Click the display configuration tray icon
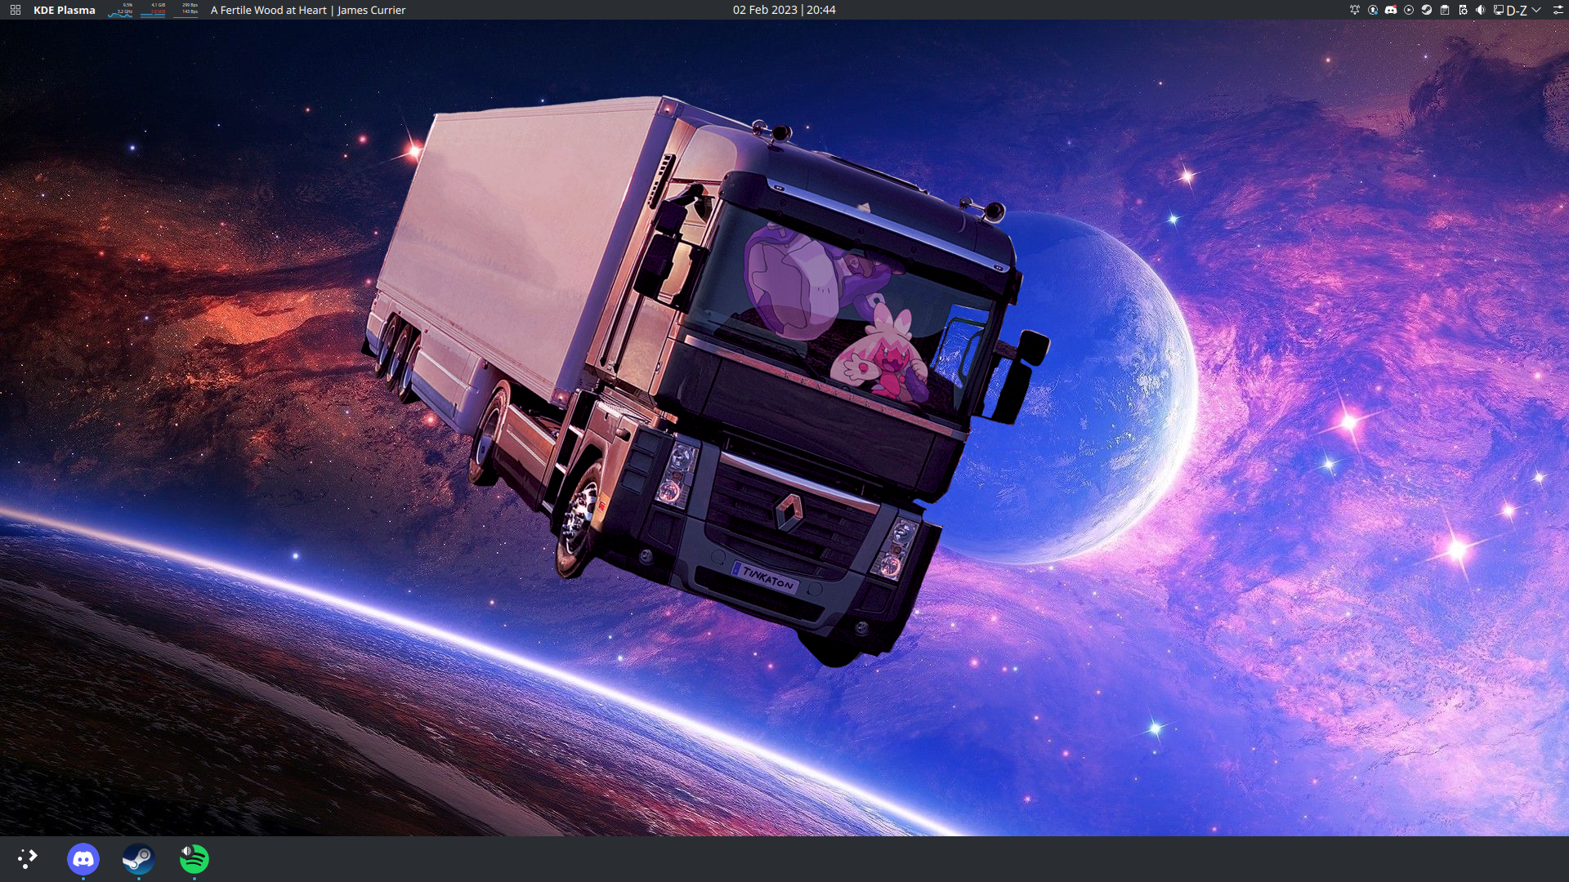This screenshot has width=1569, height=882. (x=1499, y=10)
